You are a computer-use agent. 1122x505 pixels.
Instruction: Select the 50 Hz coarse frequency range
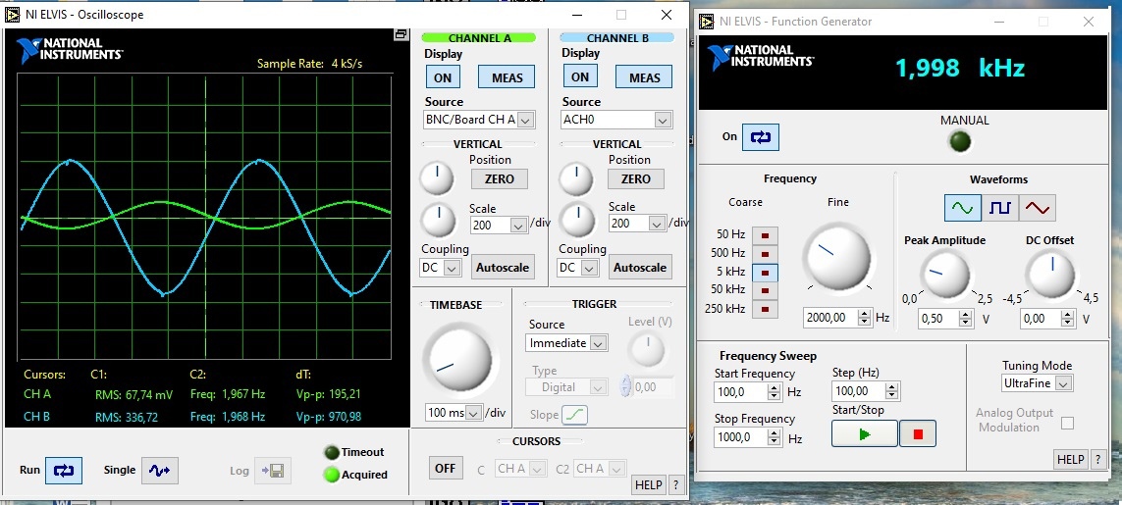[765, 234]
